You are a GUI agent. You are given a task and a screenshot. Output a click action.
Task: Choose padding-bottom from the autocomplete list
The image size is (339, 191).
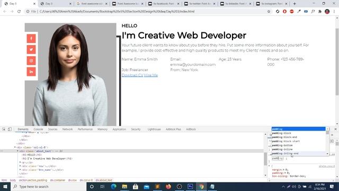pyautogui.click(x=299, y=145)
